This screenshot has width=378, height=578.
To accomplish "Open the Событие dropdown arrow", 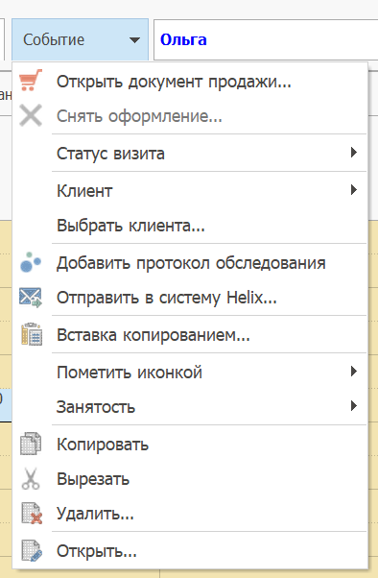I will tap(135, 39).
